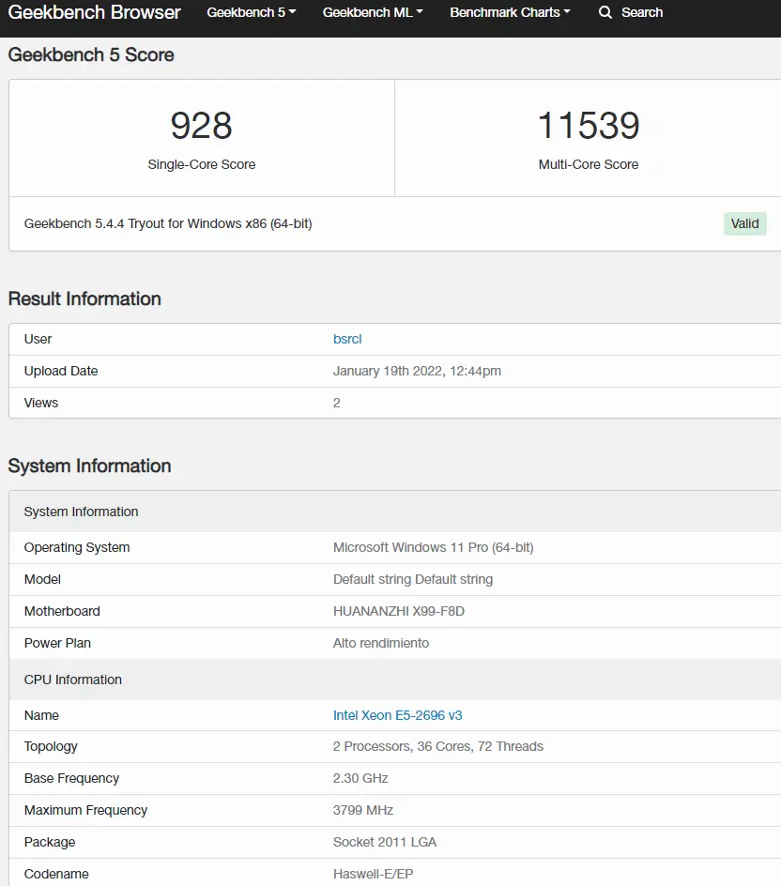Click the Search magnifier icon
Image resolution: width=781 pixels, height=886 pixels.
coord(605,12)
